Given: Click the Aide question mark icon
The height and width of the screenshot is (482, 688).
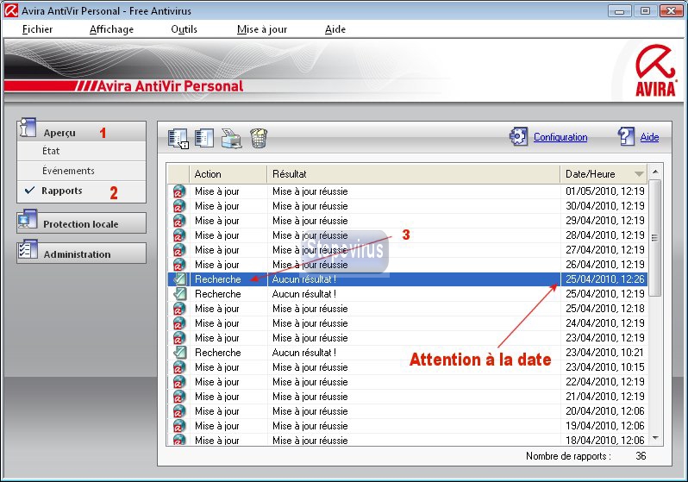Looking at the screenshot, I should tap(626, 136).
